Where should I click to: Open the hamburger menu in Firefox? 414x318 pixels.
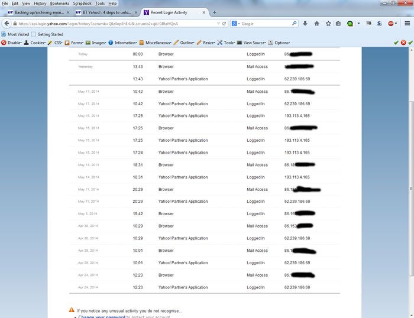[406, 24]
